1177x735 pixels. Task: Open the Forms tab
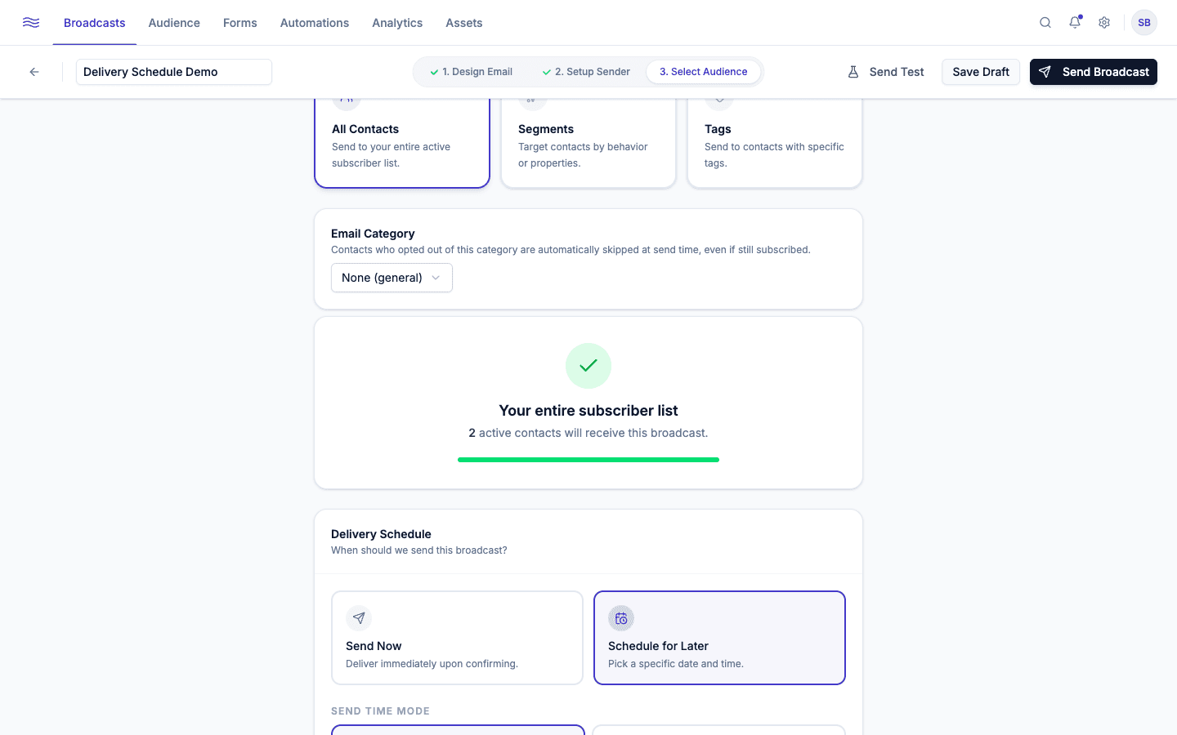pos(240,23)
